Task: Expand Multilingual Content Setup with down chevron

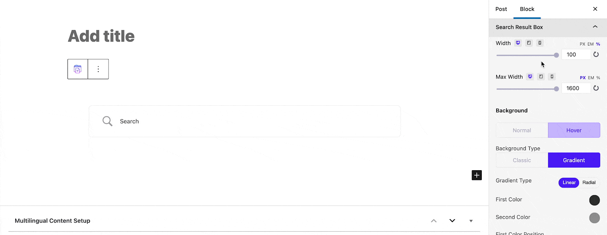Action: [452, 220]
